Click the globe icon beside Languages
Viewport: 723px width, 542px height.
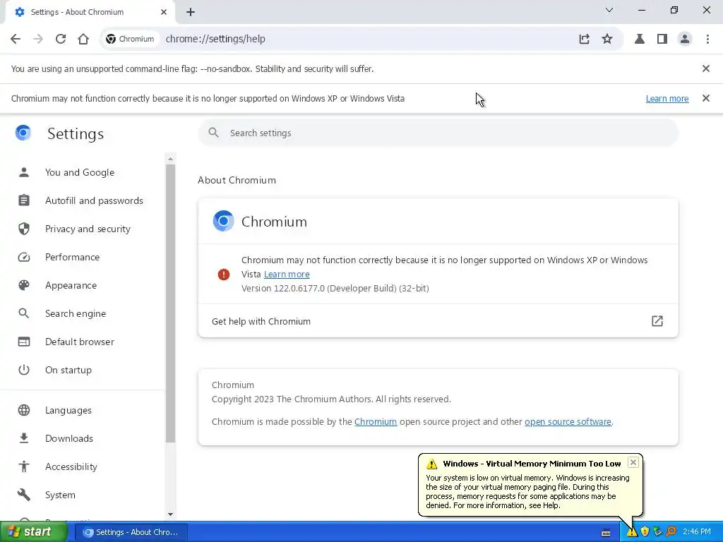24,410
